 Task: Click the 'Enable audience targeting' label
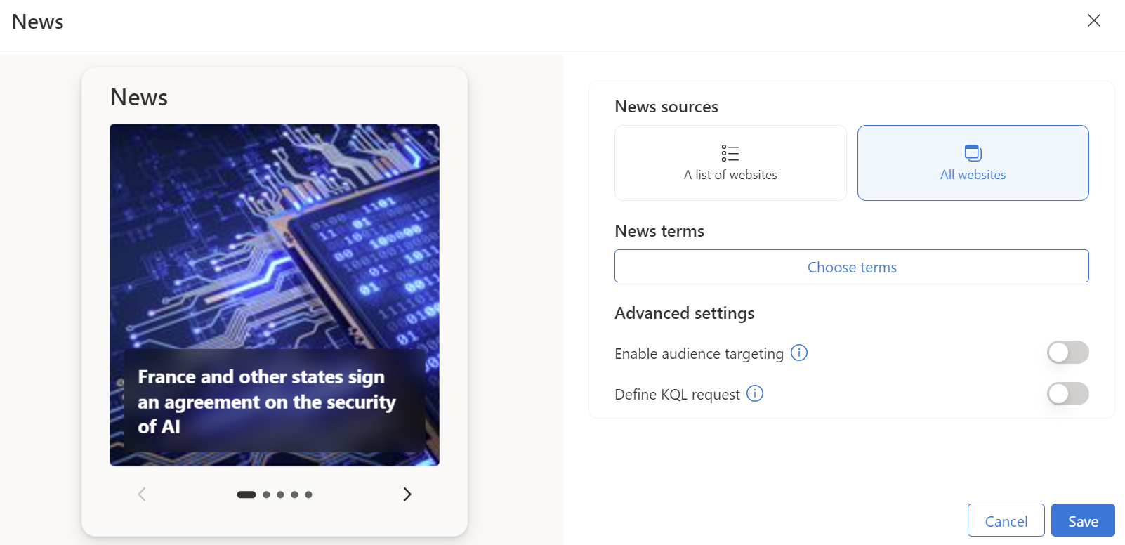(699, 353)
